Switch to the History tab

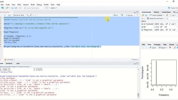(x=156, y=12)
